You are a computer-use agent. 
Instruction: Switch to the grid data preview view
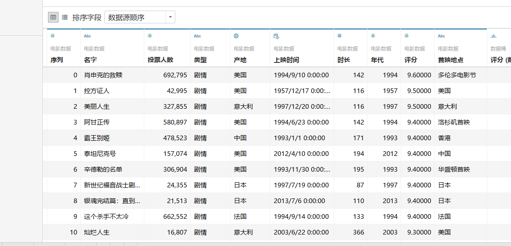point(53,17)
